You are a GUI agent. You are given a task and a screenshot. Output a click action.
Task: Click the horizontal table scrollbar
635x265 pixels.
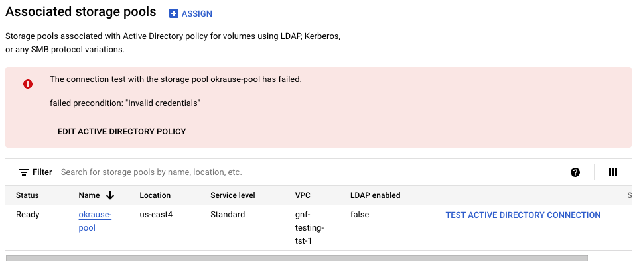coord(297,258)
